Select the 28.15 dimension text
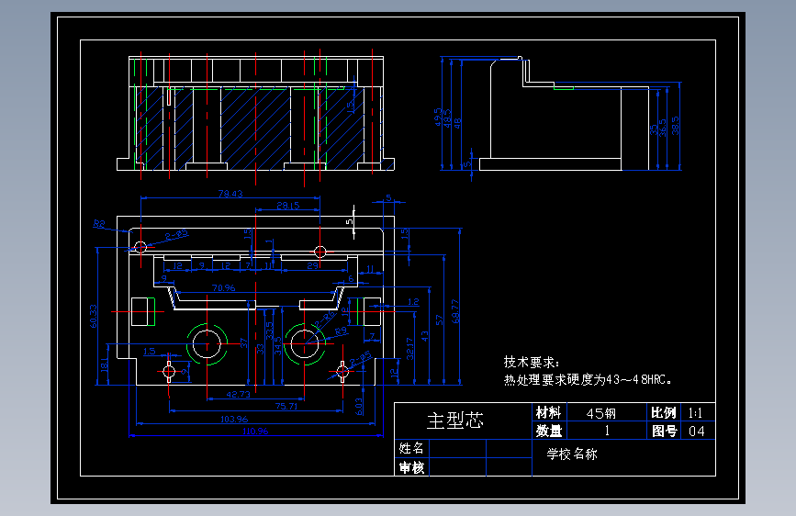This screenshot has width=796, height=516. point(288,205)
